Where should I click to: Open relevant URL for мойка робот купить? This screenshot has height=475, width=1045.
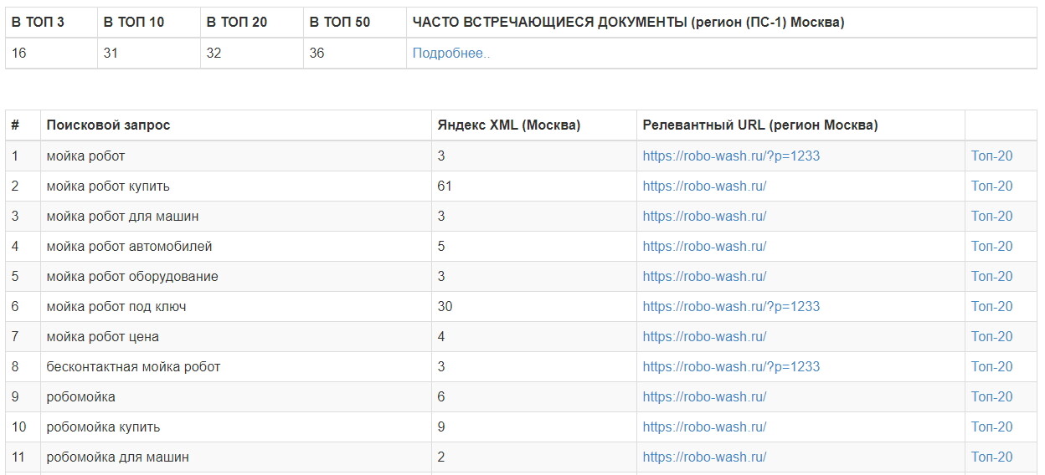(704, 186)
